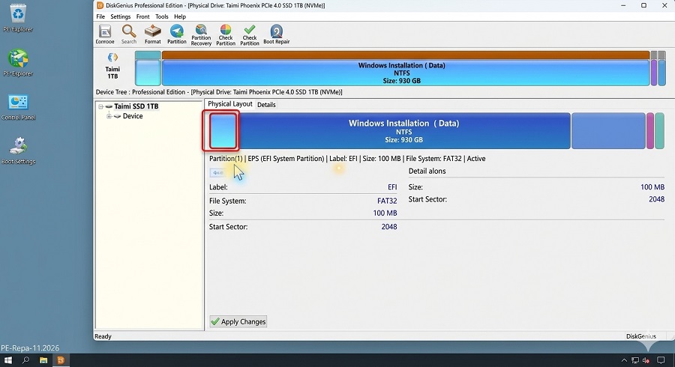
Task: Open the Front menu
Action: pos(143,16)
